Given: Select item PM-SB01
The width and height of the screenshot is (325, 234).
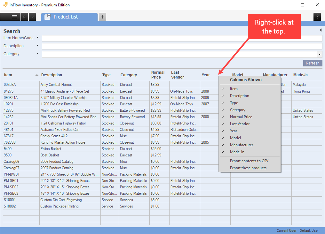Looking at the screenshot, I should click(x=11, y=181).
